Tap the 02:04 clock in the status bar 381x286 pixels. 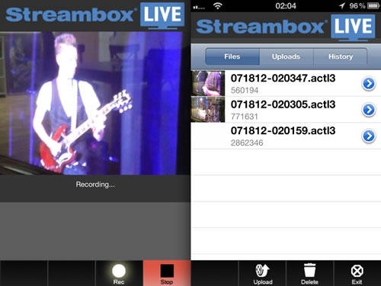point(286,6)
